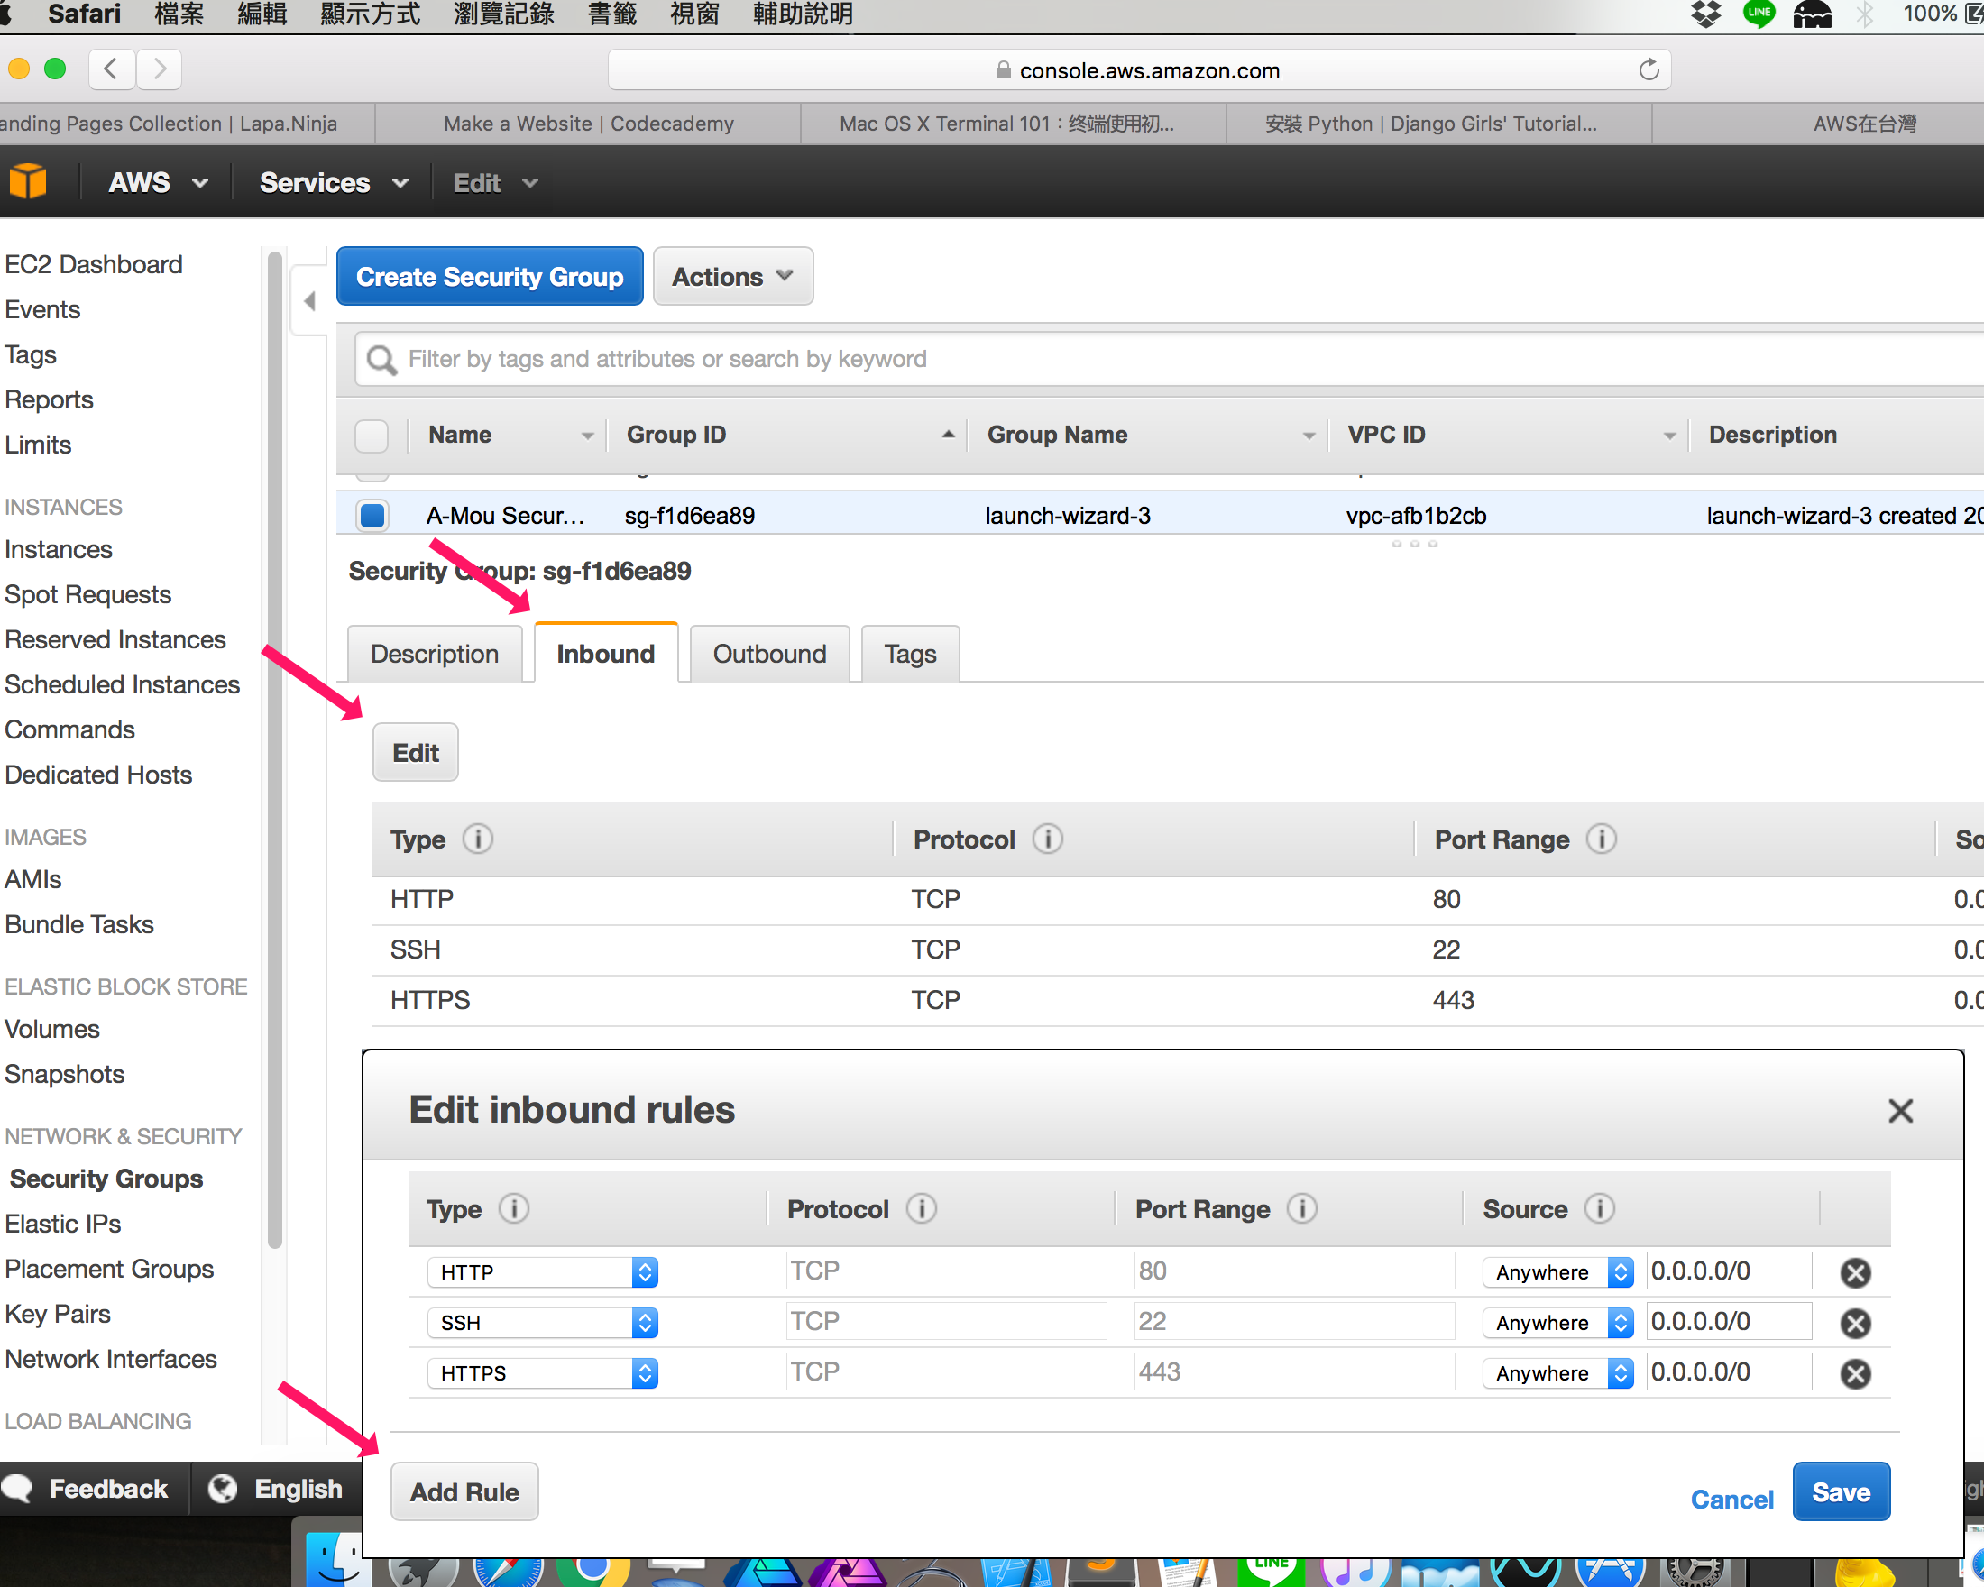Image resolution: width=1984 pixels, height=1587 pixels.
Task: Open the SSH rule Type dropdown
Action: (x=542, y=1323)
